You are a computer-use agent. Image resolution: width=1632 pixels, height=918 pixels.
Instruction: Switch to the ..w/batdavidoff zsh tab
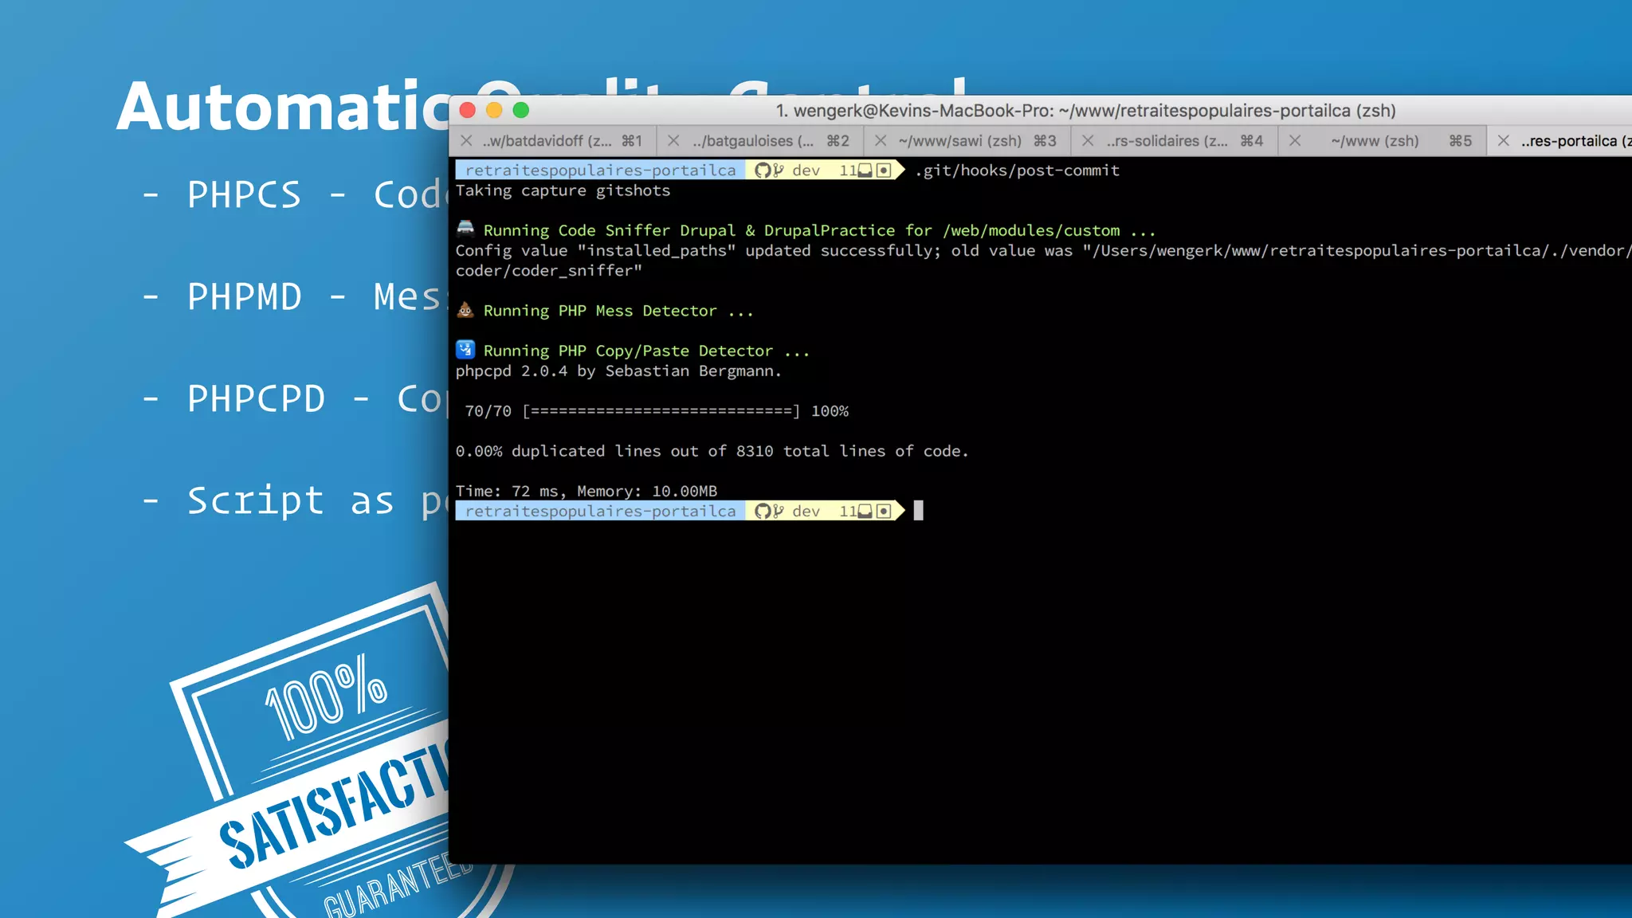(554, 141)
